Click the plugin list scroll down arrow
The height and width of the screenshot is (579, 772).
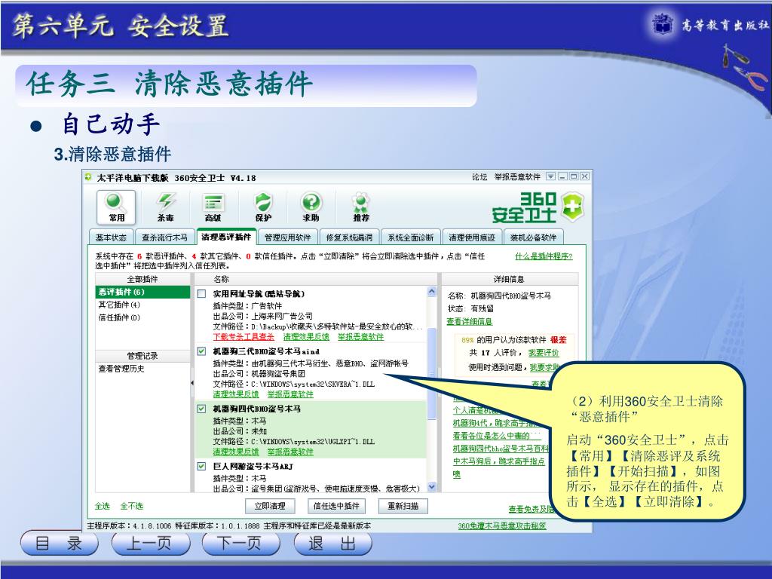point(432,487)
